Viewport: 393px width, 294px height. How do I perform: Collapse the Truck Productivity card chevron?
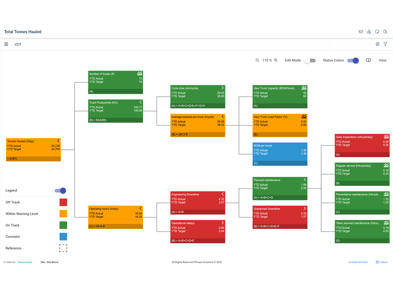click(140, 102)
